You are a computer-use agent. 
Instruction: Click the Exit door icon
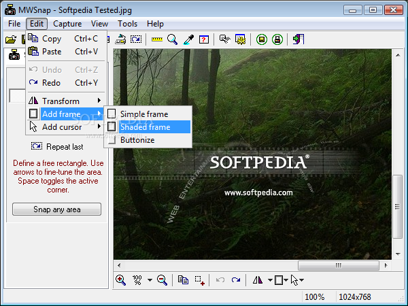pyautogui.click(x=299, y=39)
